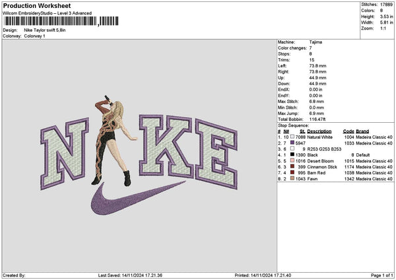Screen dimensions: 396x280
Task: Pick the Natural White color swatch
Action: [x=292, y=137]
